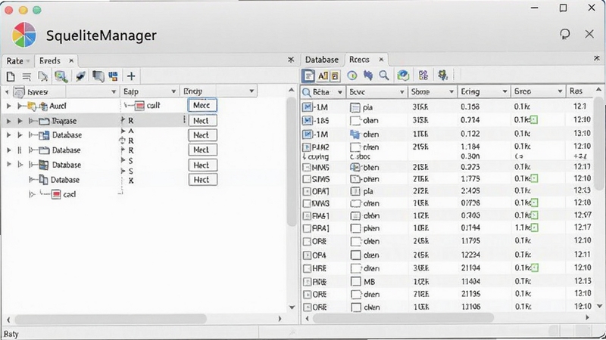The image size is (606, 340).
Task: Open the Eajp column header dropdown
Action: 173,91
